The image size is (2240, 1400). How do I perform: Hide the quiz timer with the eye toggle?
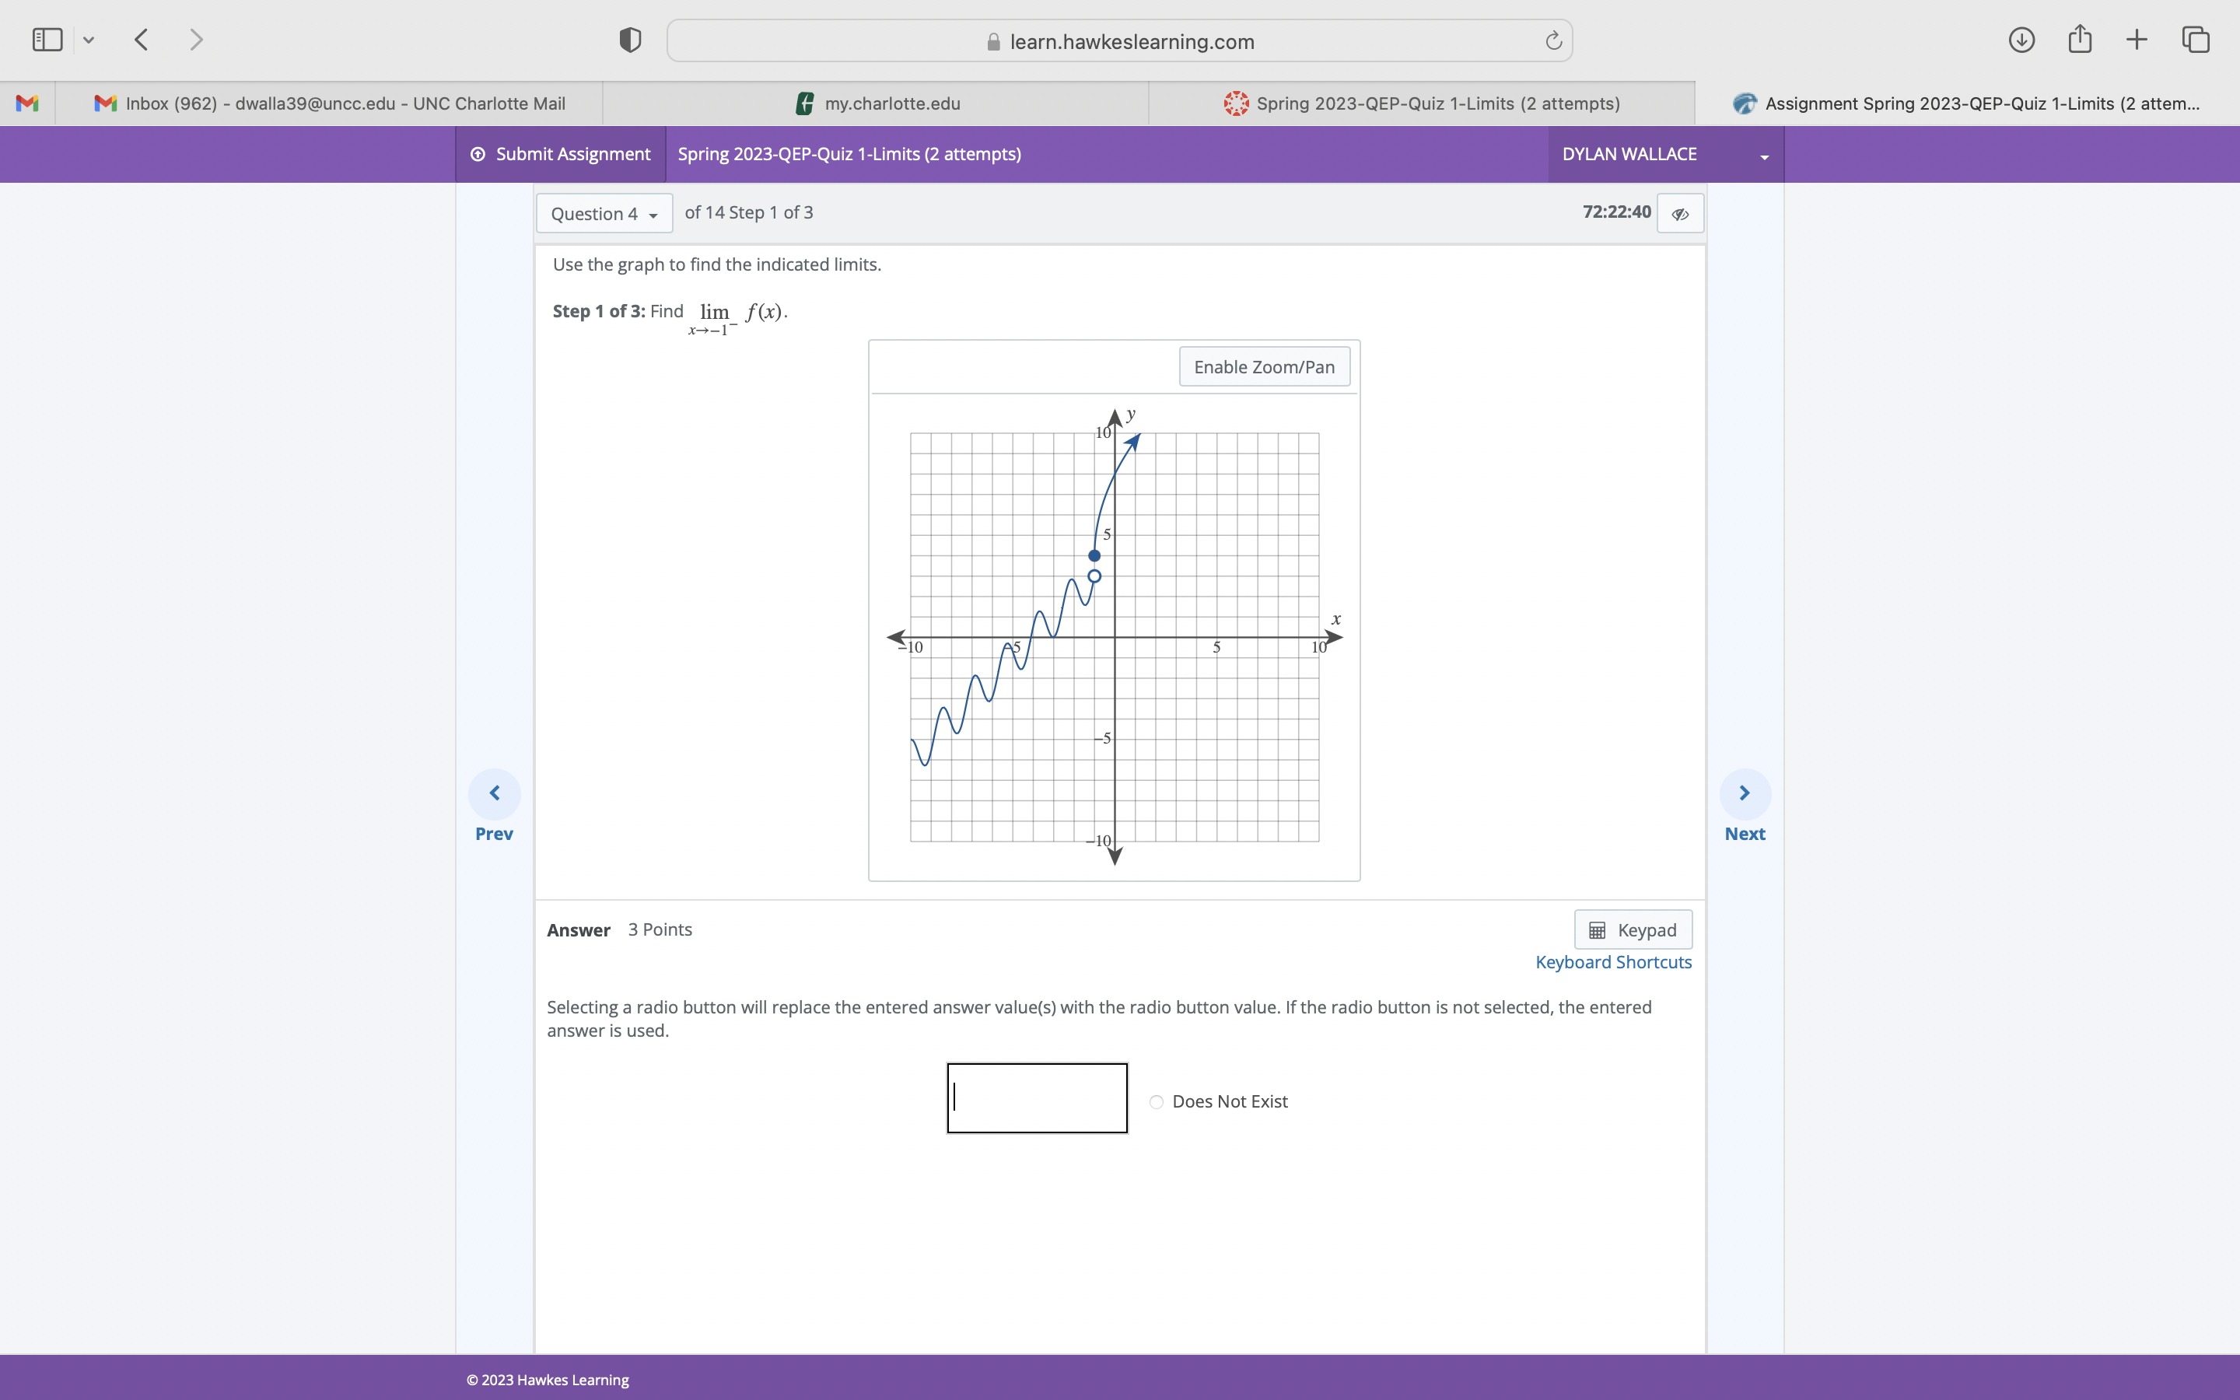[x=1679, y=213]
